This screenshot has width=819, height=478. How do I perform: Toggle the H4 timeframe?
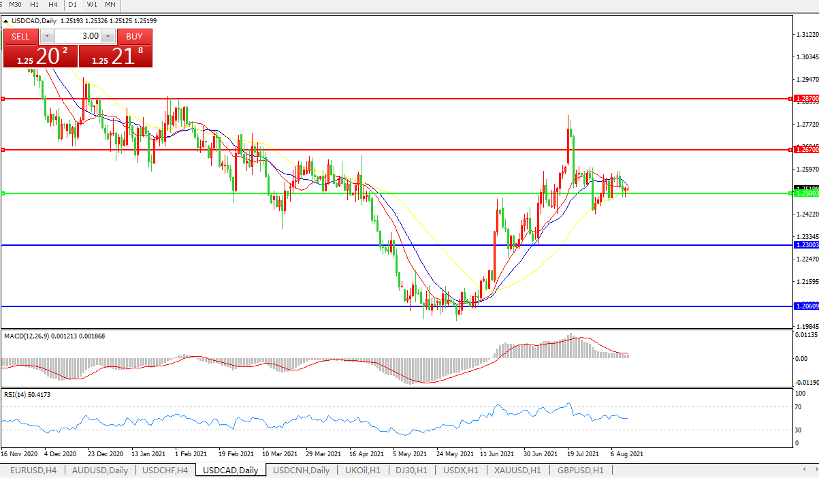pos(53,4)
